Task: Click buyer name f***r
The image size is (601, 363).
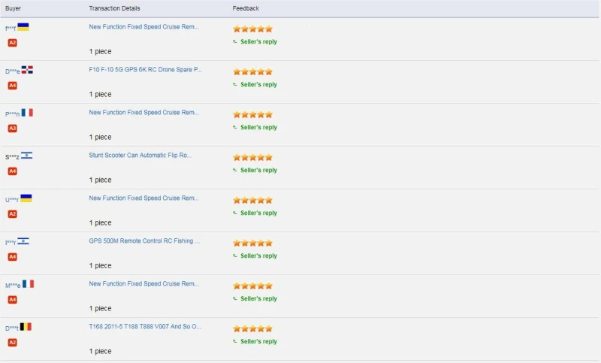Action: point(11,29)
